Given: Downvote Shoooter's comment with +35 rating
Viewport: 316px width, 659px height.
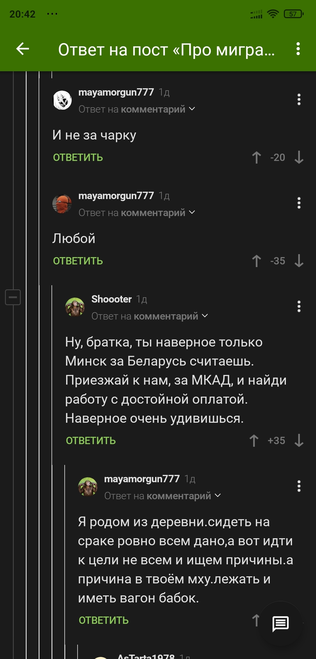Looking at the screenshot, I should click(x=299, y=441).
